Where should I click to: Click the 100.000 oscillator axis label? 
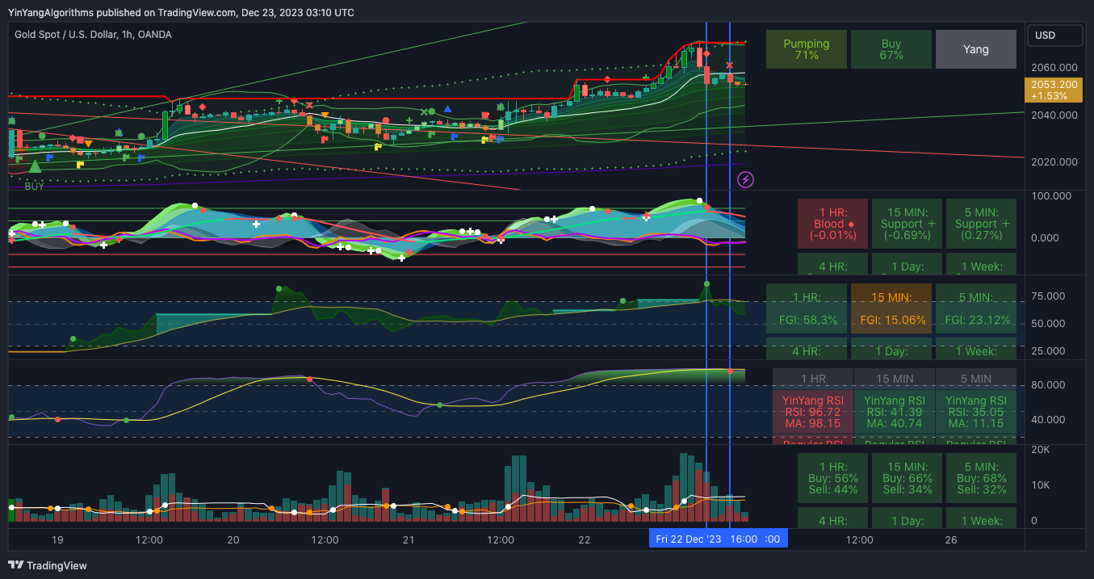(x=1051, y=195)
